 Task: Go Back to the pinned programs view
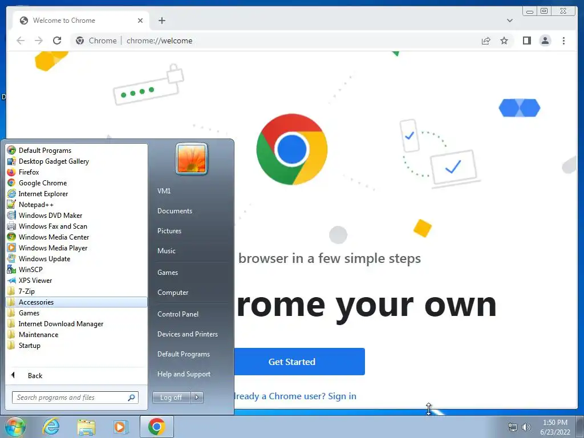pos(76,375)
